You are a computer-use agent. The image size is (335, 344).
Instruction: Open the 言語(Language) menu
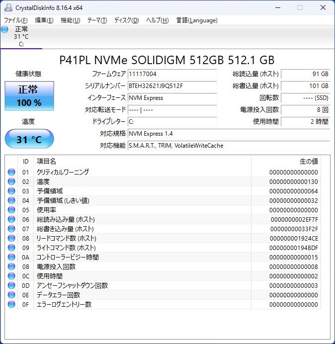pos(197,20)
